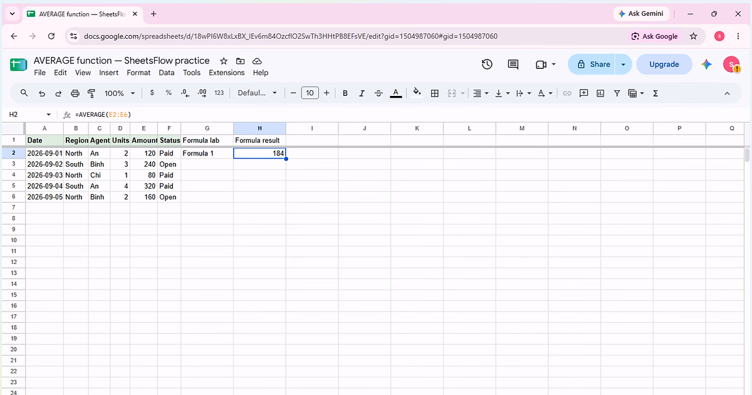The height and width of the screenshot is (395, 752).
Task: Star the document
Action: [224, 61]
